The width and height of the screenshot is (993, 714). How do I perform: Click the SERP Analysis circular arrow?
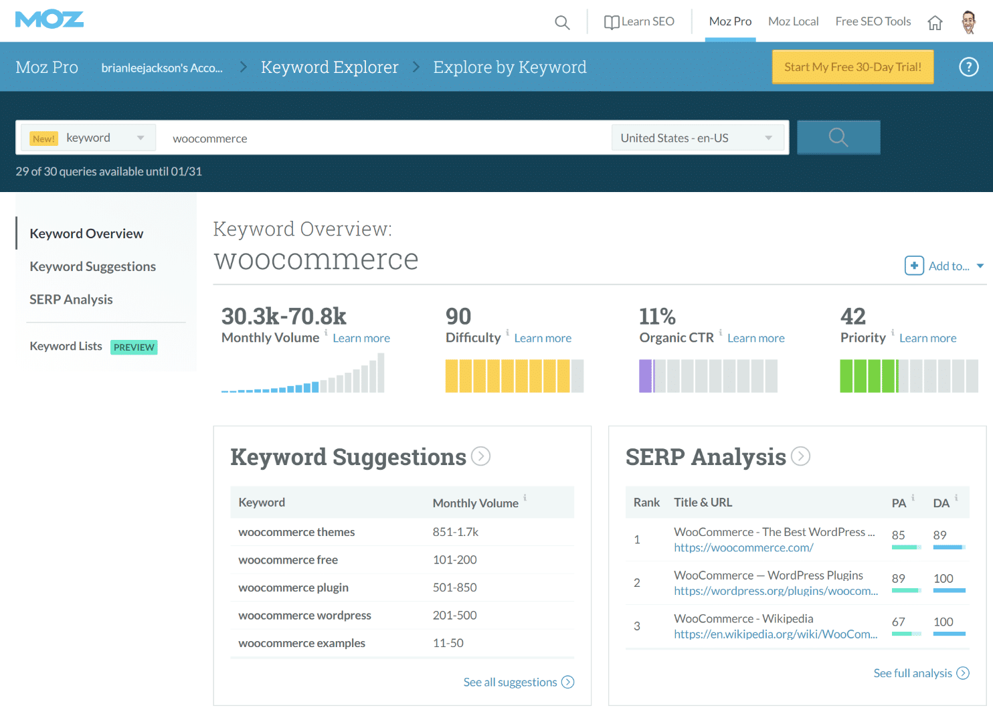coord(800,456)
